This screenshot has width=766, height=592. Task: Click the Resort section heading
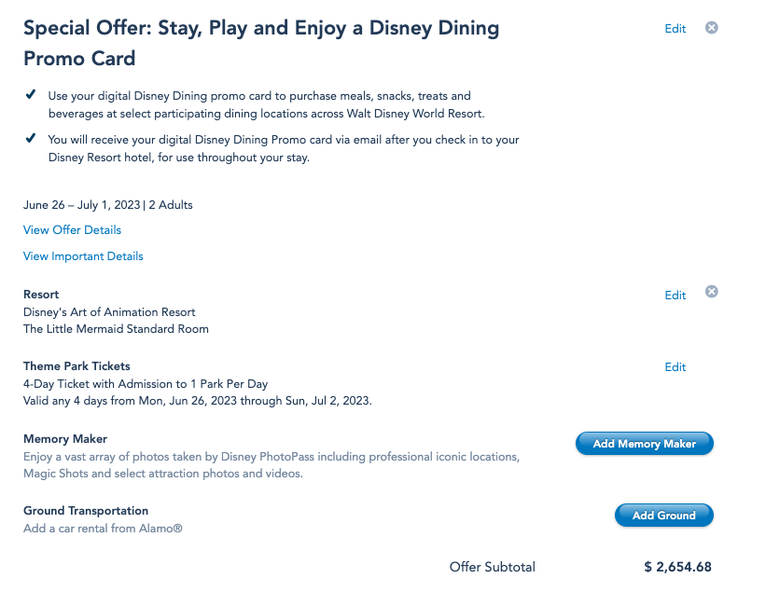41,295
